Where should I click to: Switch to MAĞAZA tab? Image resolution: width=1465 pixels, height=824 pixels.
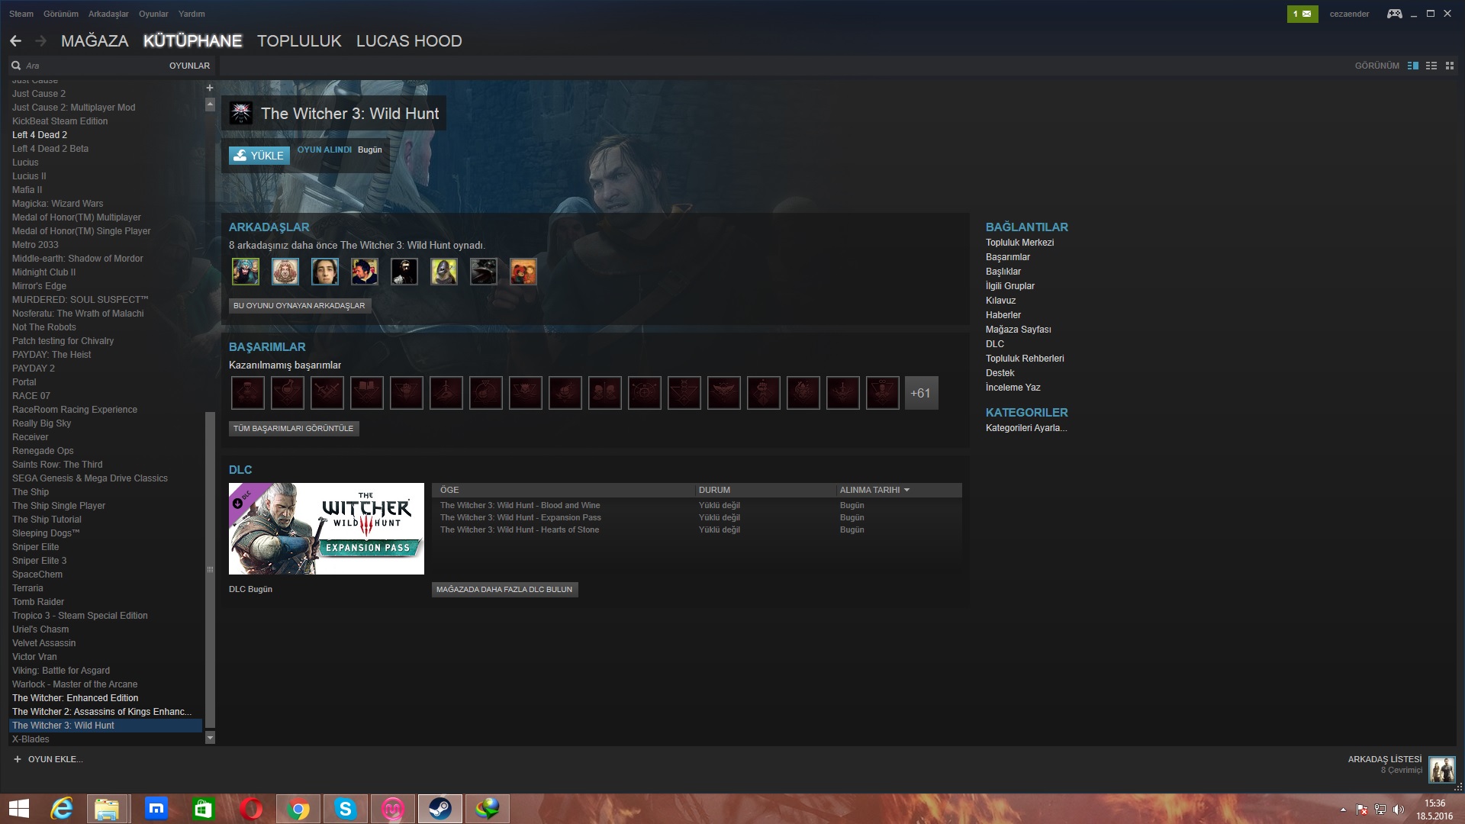click(95, 41)
